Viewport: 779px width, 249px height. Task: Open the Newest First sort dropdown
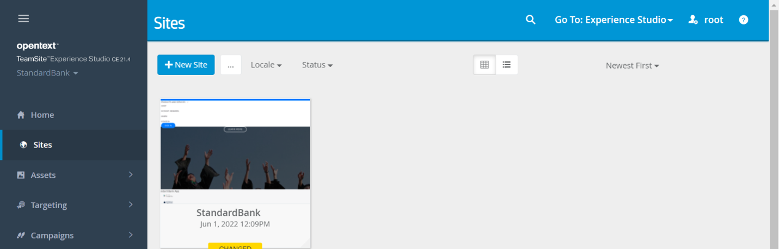point(633,66)
